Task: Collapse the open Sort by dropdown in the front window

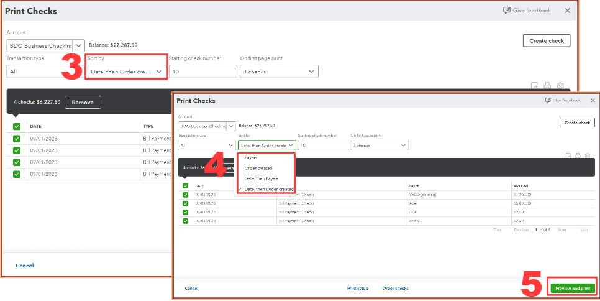Action: (x=267, y=145)
